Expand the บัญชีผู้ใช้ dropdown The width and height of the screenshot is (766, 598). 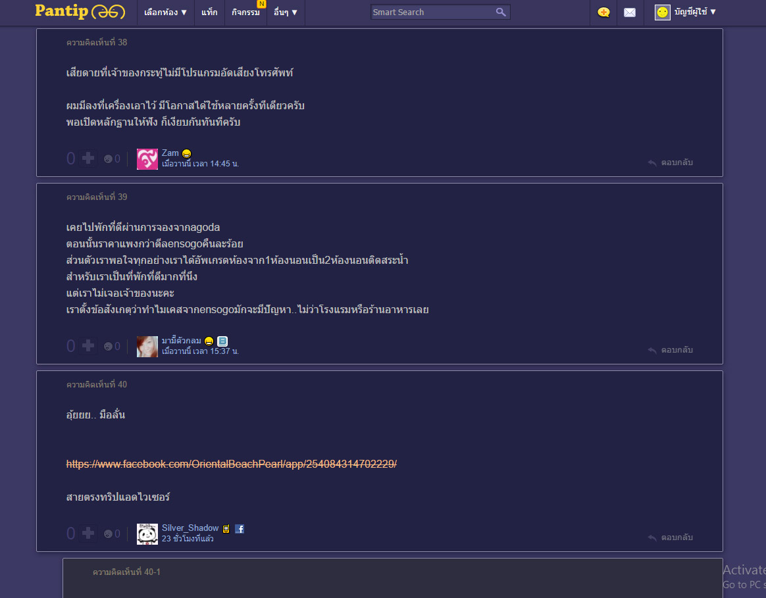(x=695, y=12)
